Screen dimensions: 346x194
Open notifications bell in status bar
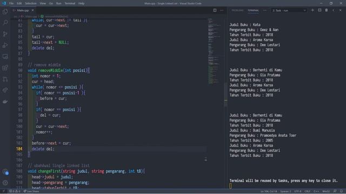coord(341,191)
